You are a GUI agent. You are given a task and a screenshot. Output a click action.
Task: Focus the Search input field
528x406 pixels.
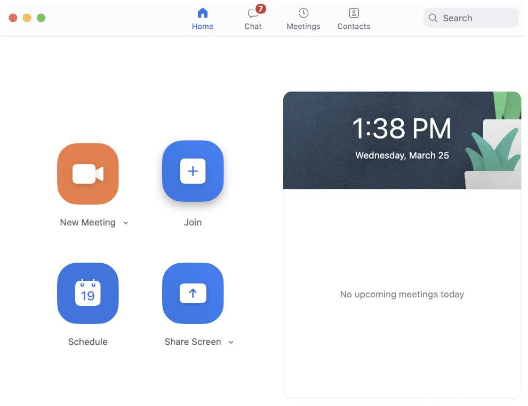(x=471, y=18)
